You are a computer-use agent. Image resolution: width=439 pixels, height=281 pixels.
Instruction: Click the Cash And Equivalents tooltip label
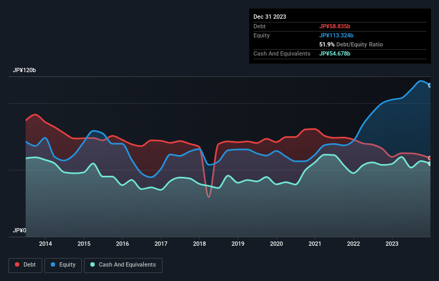pos(282,53)
